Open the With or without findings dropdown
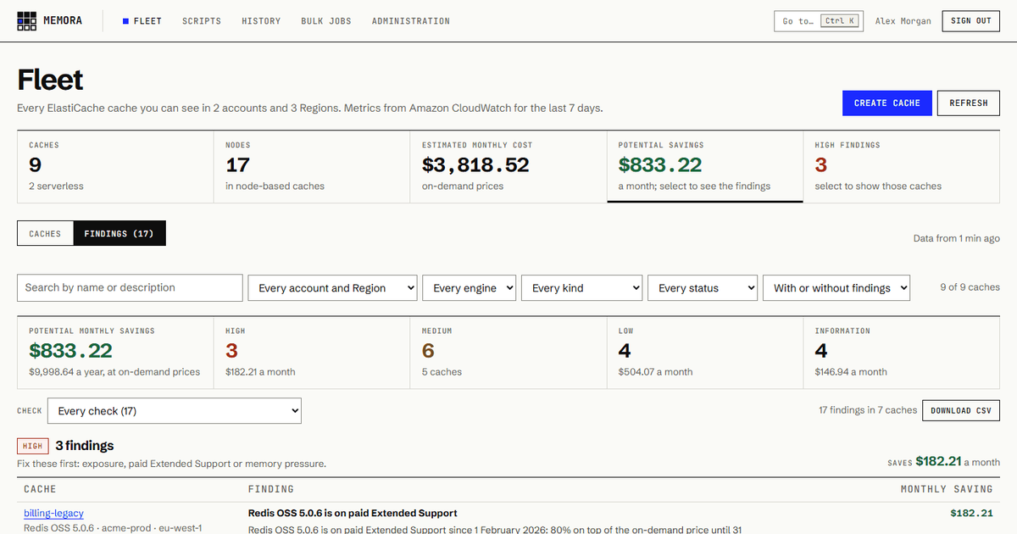Viewport: 1017px width, 534px height. pos(836,288)
